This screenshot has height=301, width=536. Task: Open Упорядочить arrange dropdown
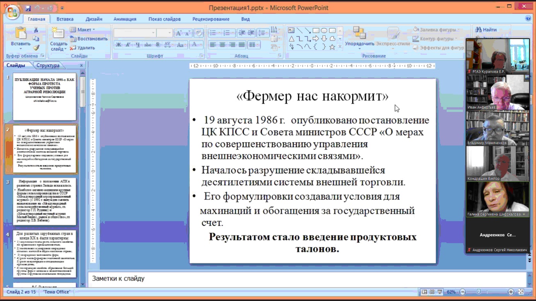click(x=360, y=38)
